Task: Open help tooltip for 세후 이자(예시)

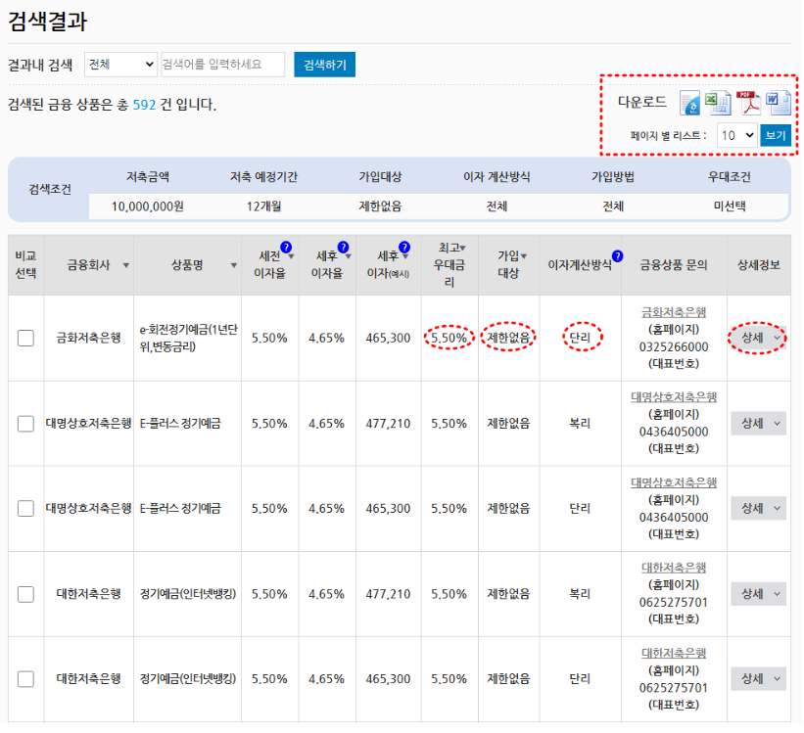Action: pyautogui.click(x=404, y=247)
